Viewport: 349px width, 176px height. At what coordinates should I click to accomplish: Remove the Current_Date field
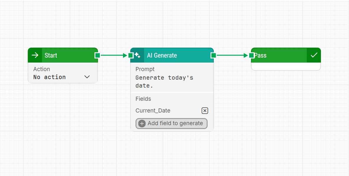[x=205, y=110]
